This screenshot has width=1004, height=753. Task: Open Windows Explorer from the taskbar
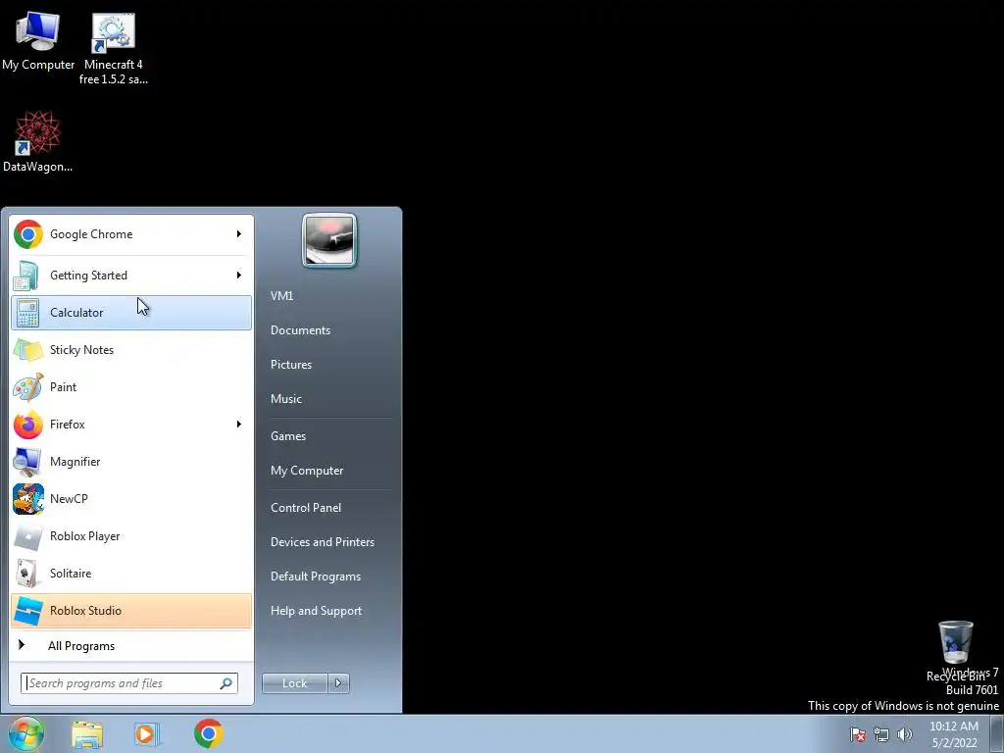tap(87, 734)
